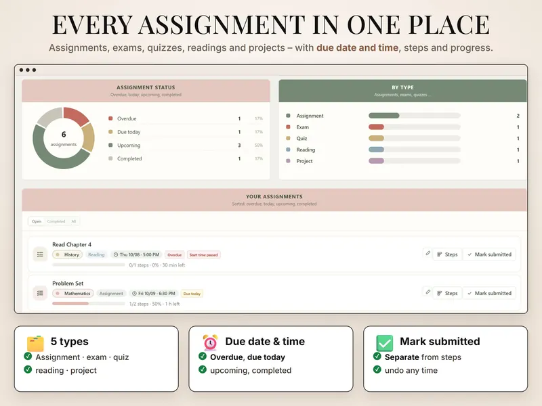Click the check icon beside Assignment exam quiz
The width and height of the screenshot is (542, 406).
[28, 357]
